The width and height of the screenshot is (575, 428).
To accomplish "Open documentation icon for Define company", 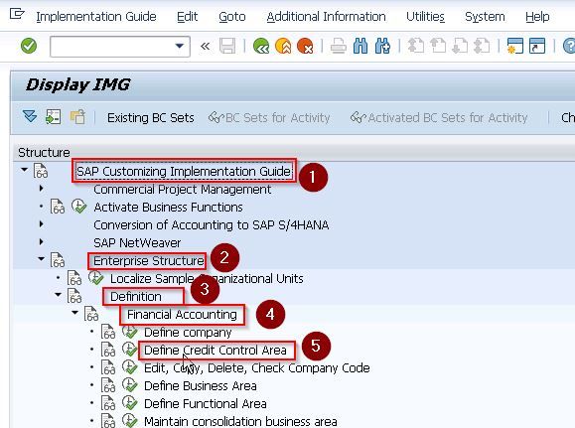I will click(108, 332).
